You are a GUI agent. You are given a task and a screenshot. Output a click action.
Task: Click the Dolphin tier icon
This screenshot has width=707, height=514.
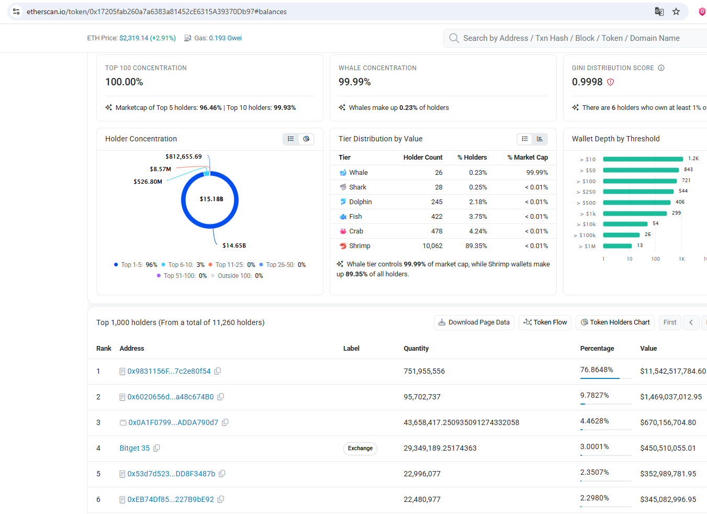[343, 202]
